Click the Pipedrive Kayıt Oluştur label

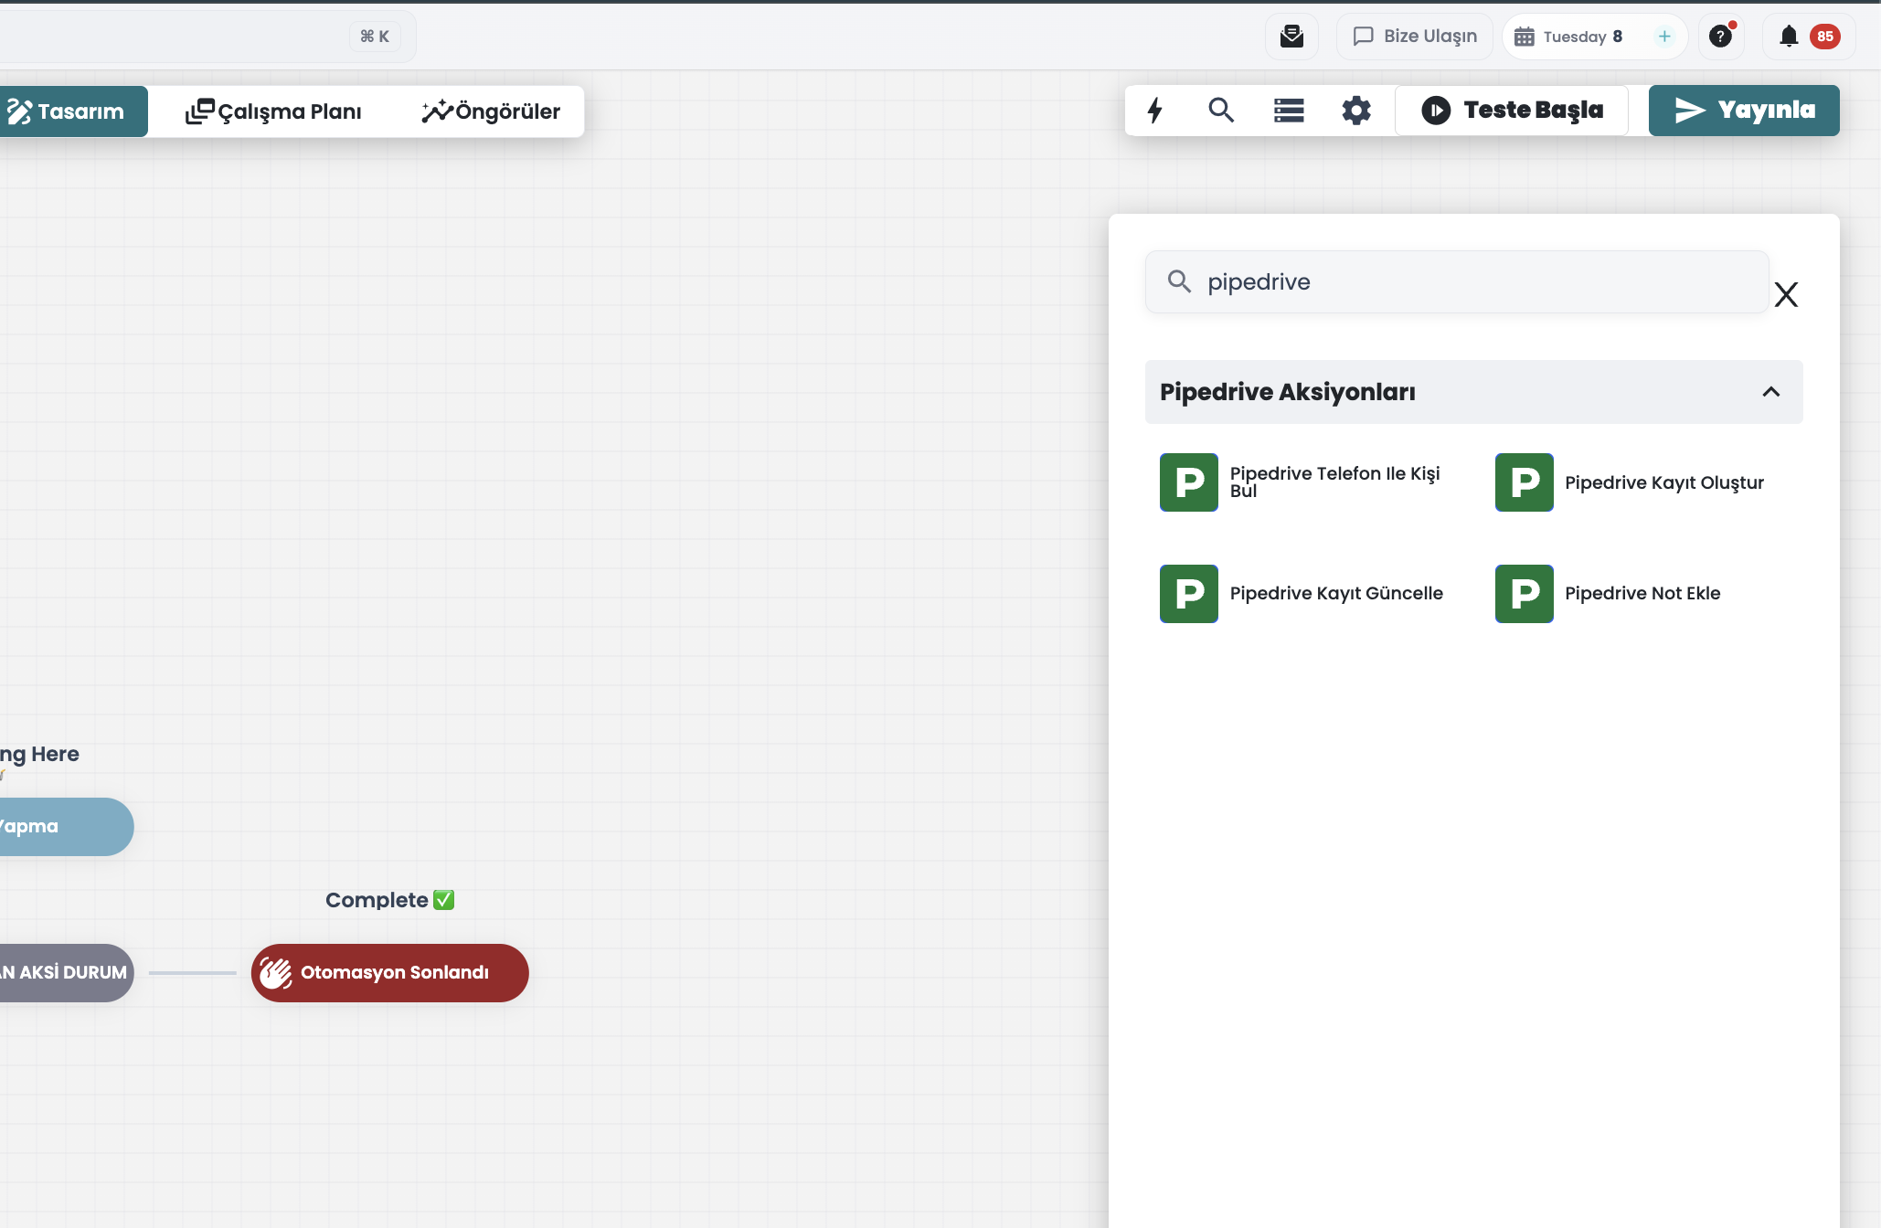(1663, 482)
